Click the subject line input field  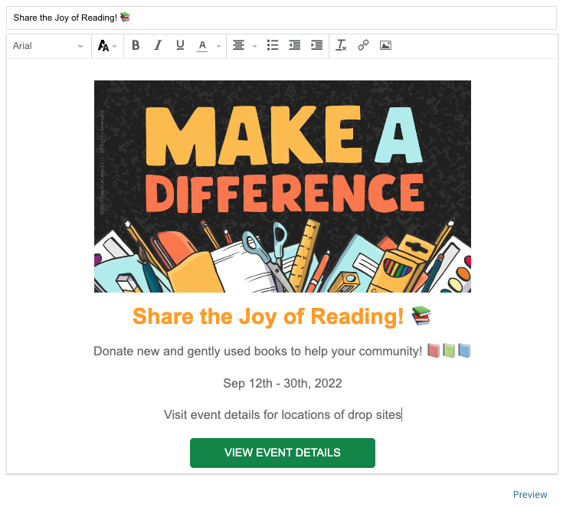click(x=282, y=18)
